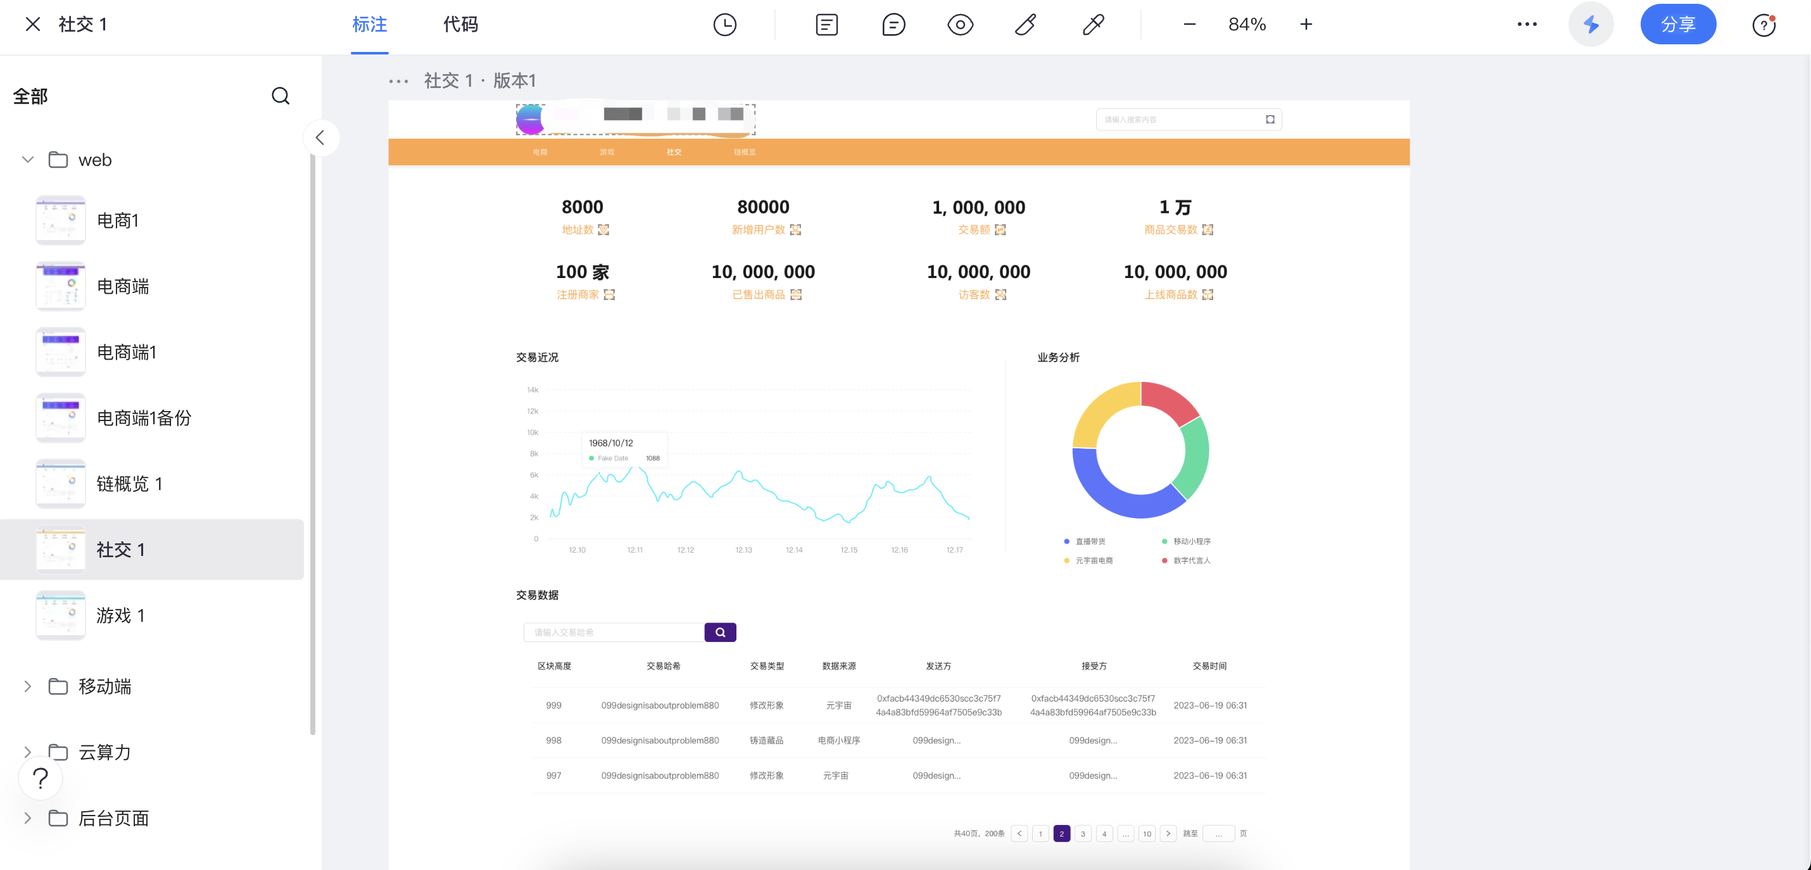Select the 电商1 page thumbnail
The image size is (1811, 870).
60,220
